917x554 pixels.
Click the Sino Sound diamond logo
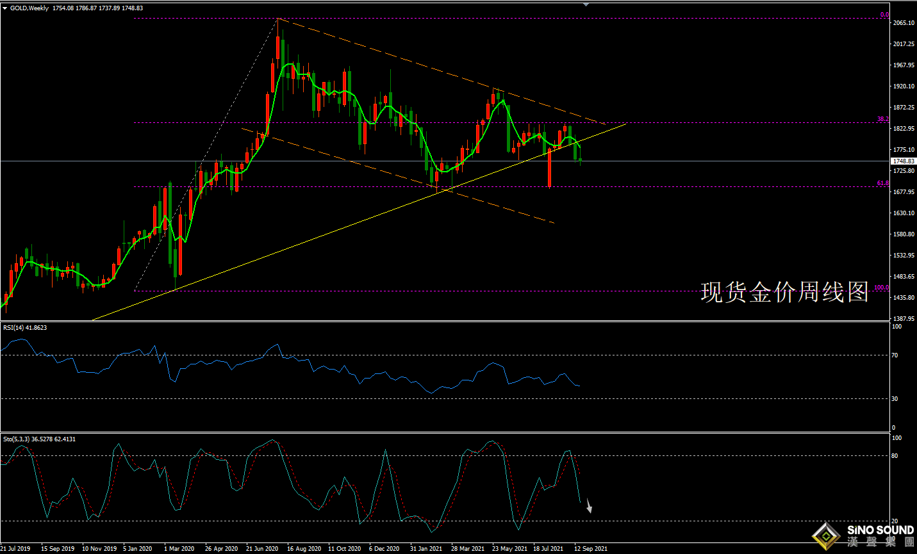[826, 536]
